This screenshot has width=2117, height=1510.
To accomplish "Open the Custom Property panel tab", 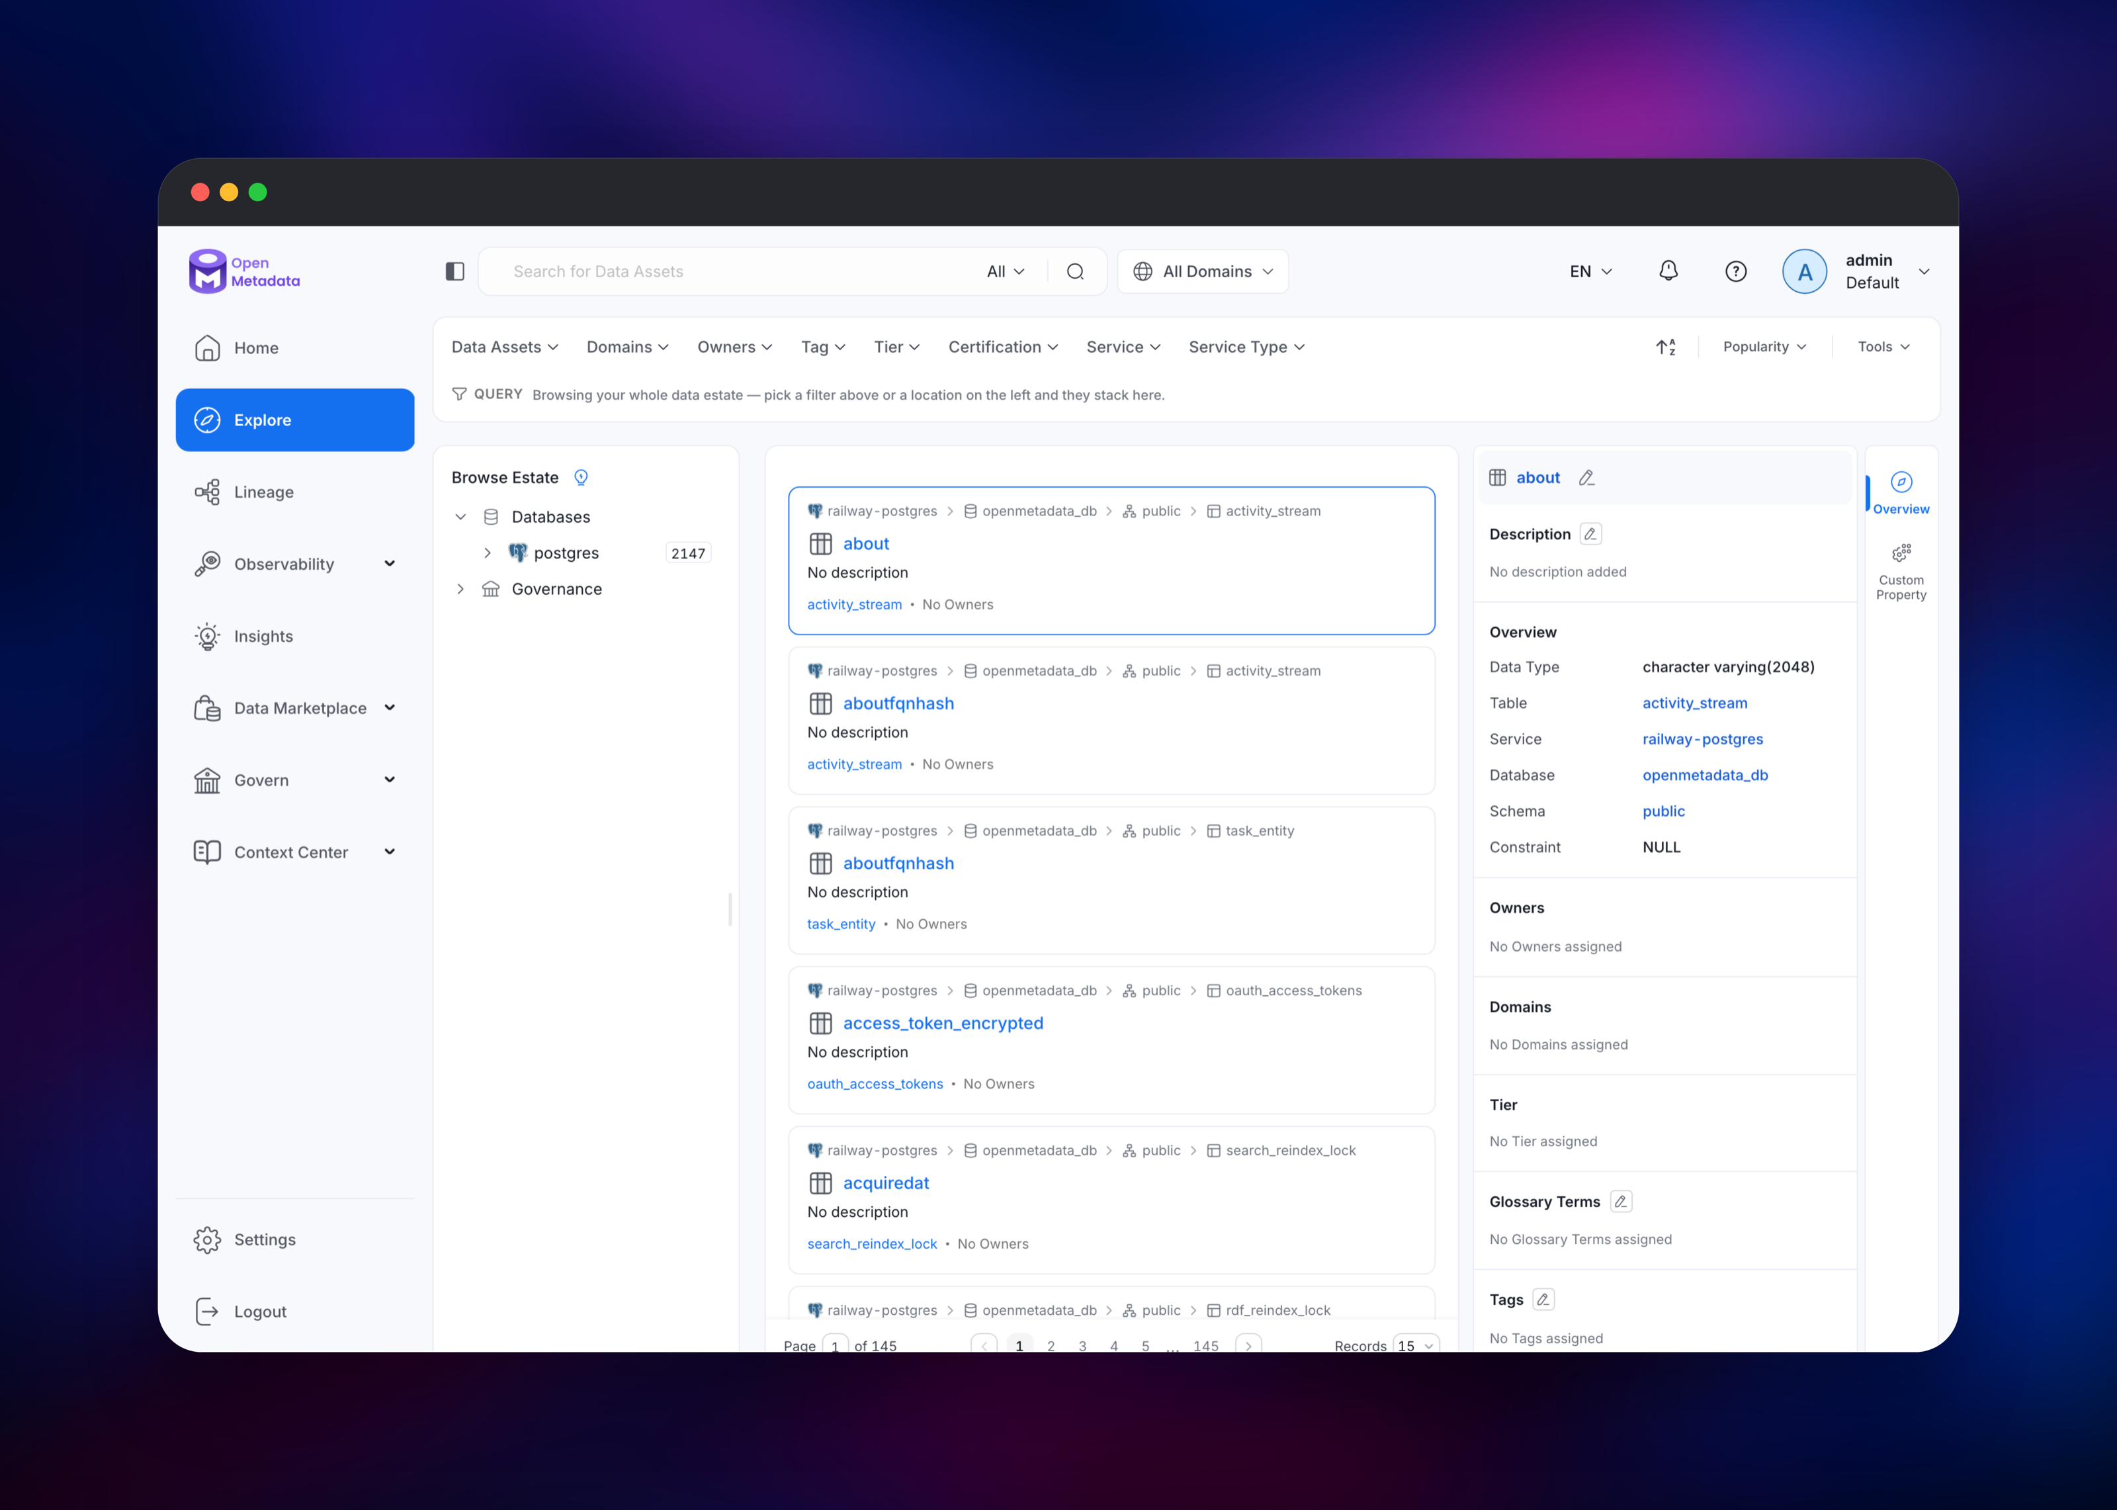I will pos(1901,572).
